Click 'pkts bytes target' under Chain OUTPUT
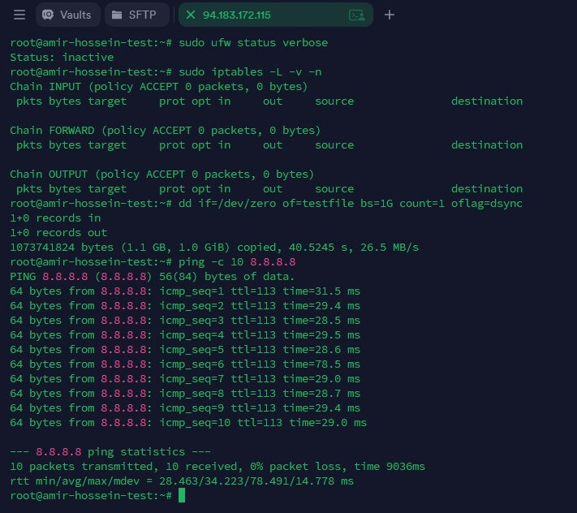Image resolution: width=577 pixels, height=513 pixels. coord(71,189)
